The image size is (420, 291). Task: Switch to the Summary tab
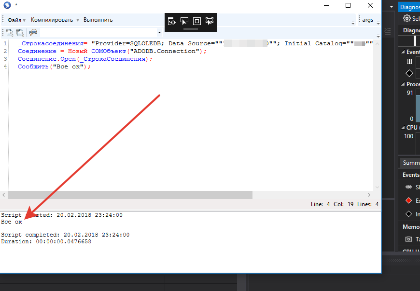[410, 162]
